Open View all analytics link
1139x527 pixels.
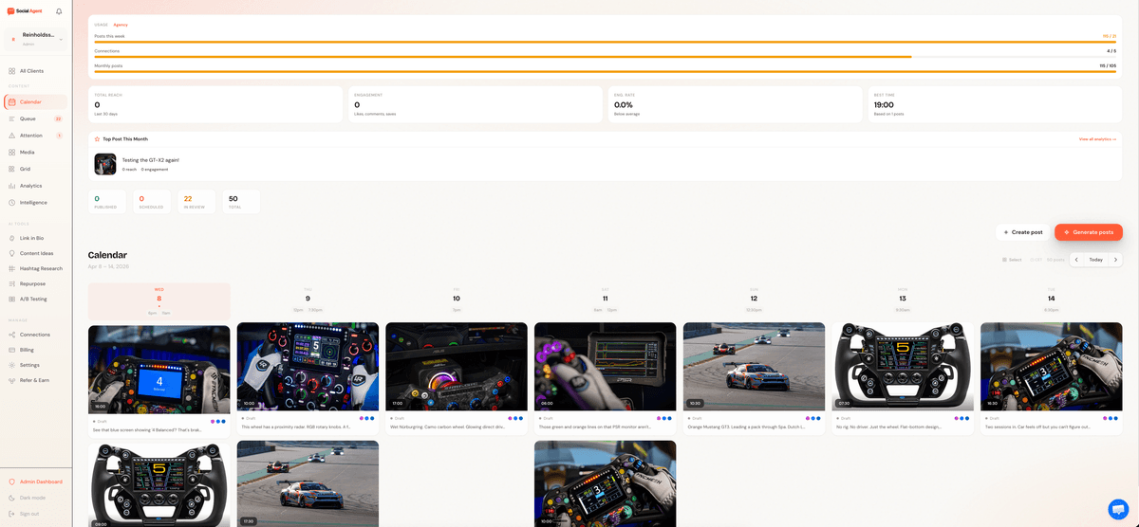1097,139
